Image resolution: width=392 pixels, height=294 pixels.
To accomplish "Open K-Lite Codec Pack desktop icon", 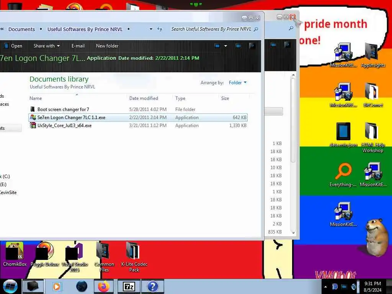I will 134,257.
